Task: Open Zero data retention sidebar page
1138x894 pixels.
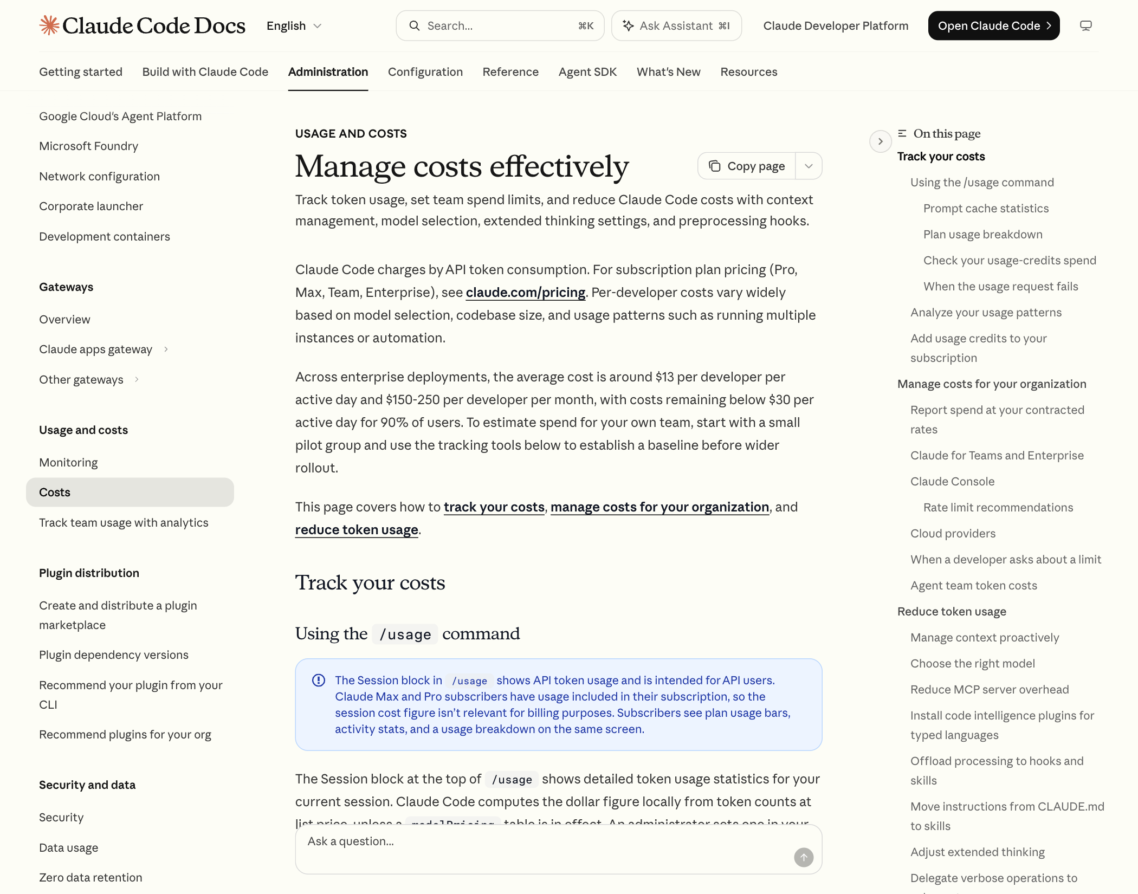Action: pos(90,877)
